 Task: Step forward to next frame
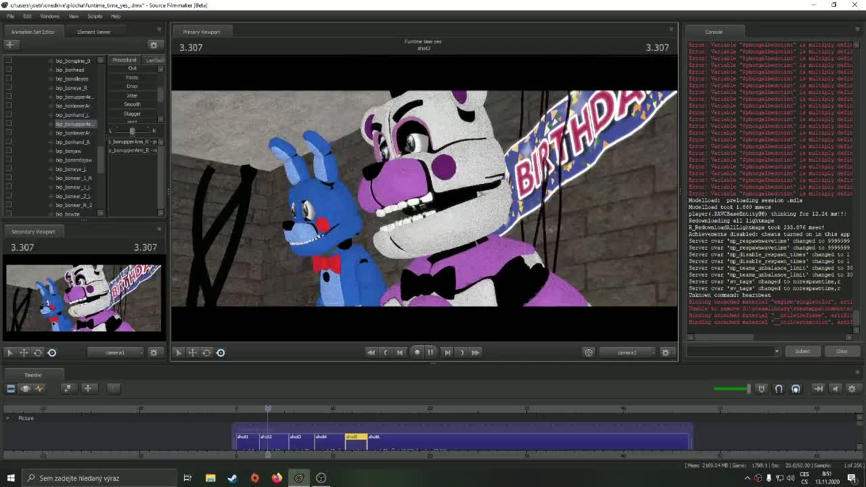coord(447,352)
